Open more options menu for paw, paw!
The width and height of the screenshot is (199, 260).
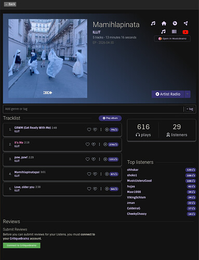99,159
